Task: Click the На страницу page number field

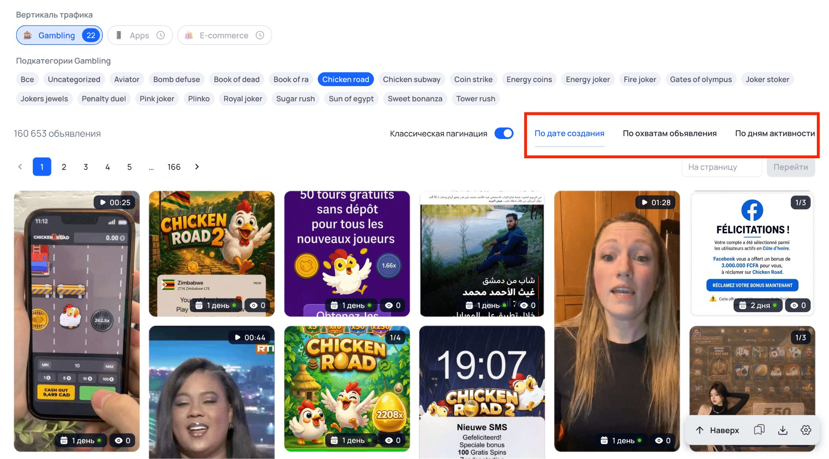Action: 722,167
